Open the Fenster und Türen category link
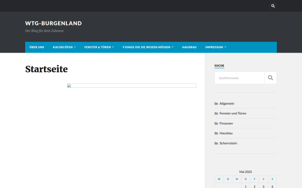 coord(233,113)
